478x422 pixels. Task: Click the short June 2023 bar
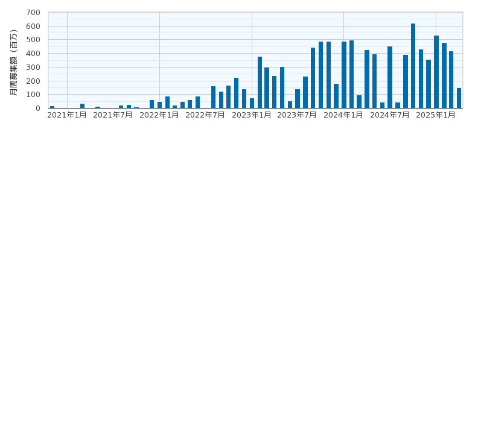pyautogui.click(x=290, y=105)
